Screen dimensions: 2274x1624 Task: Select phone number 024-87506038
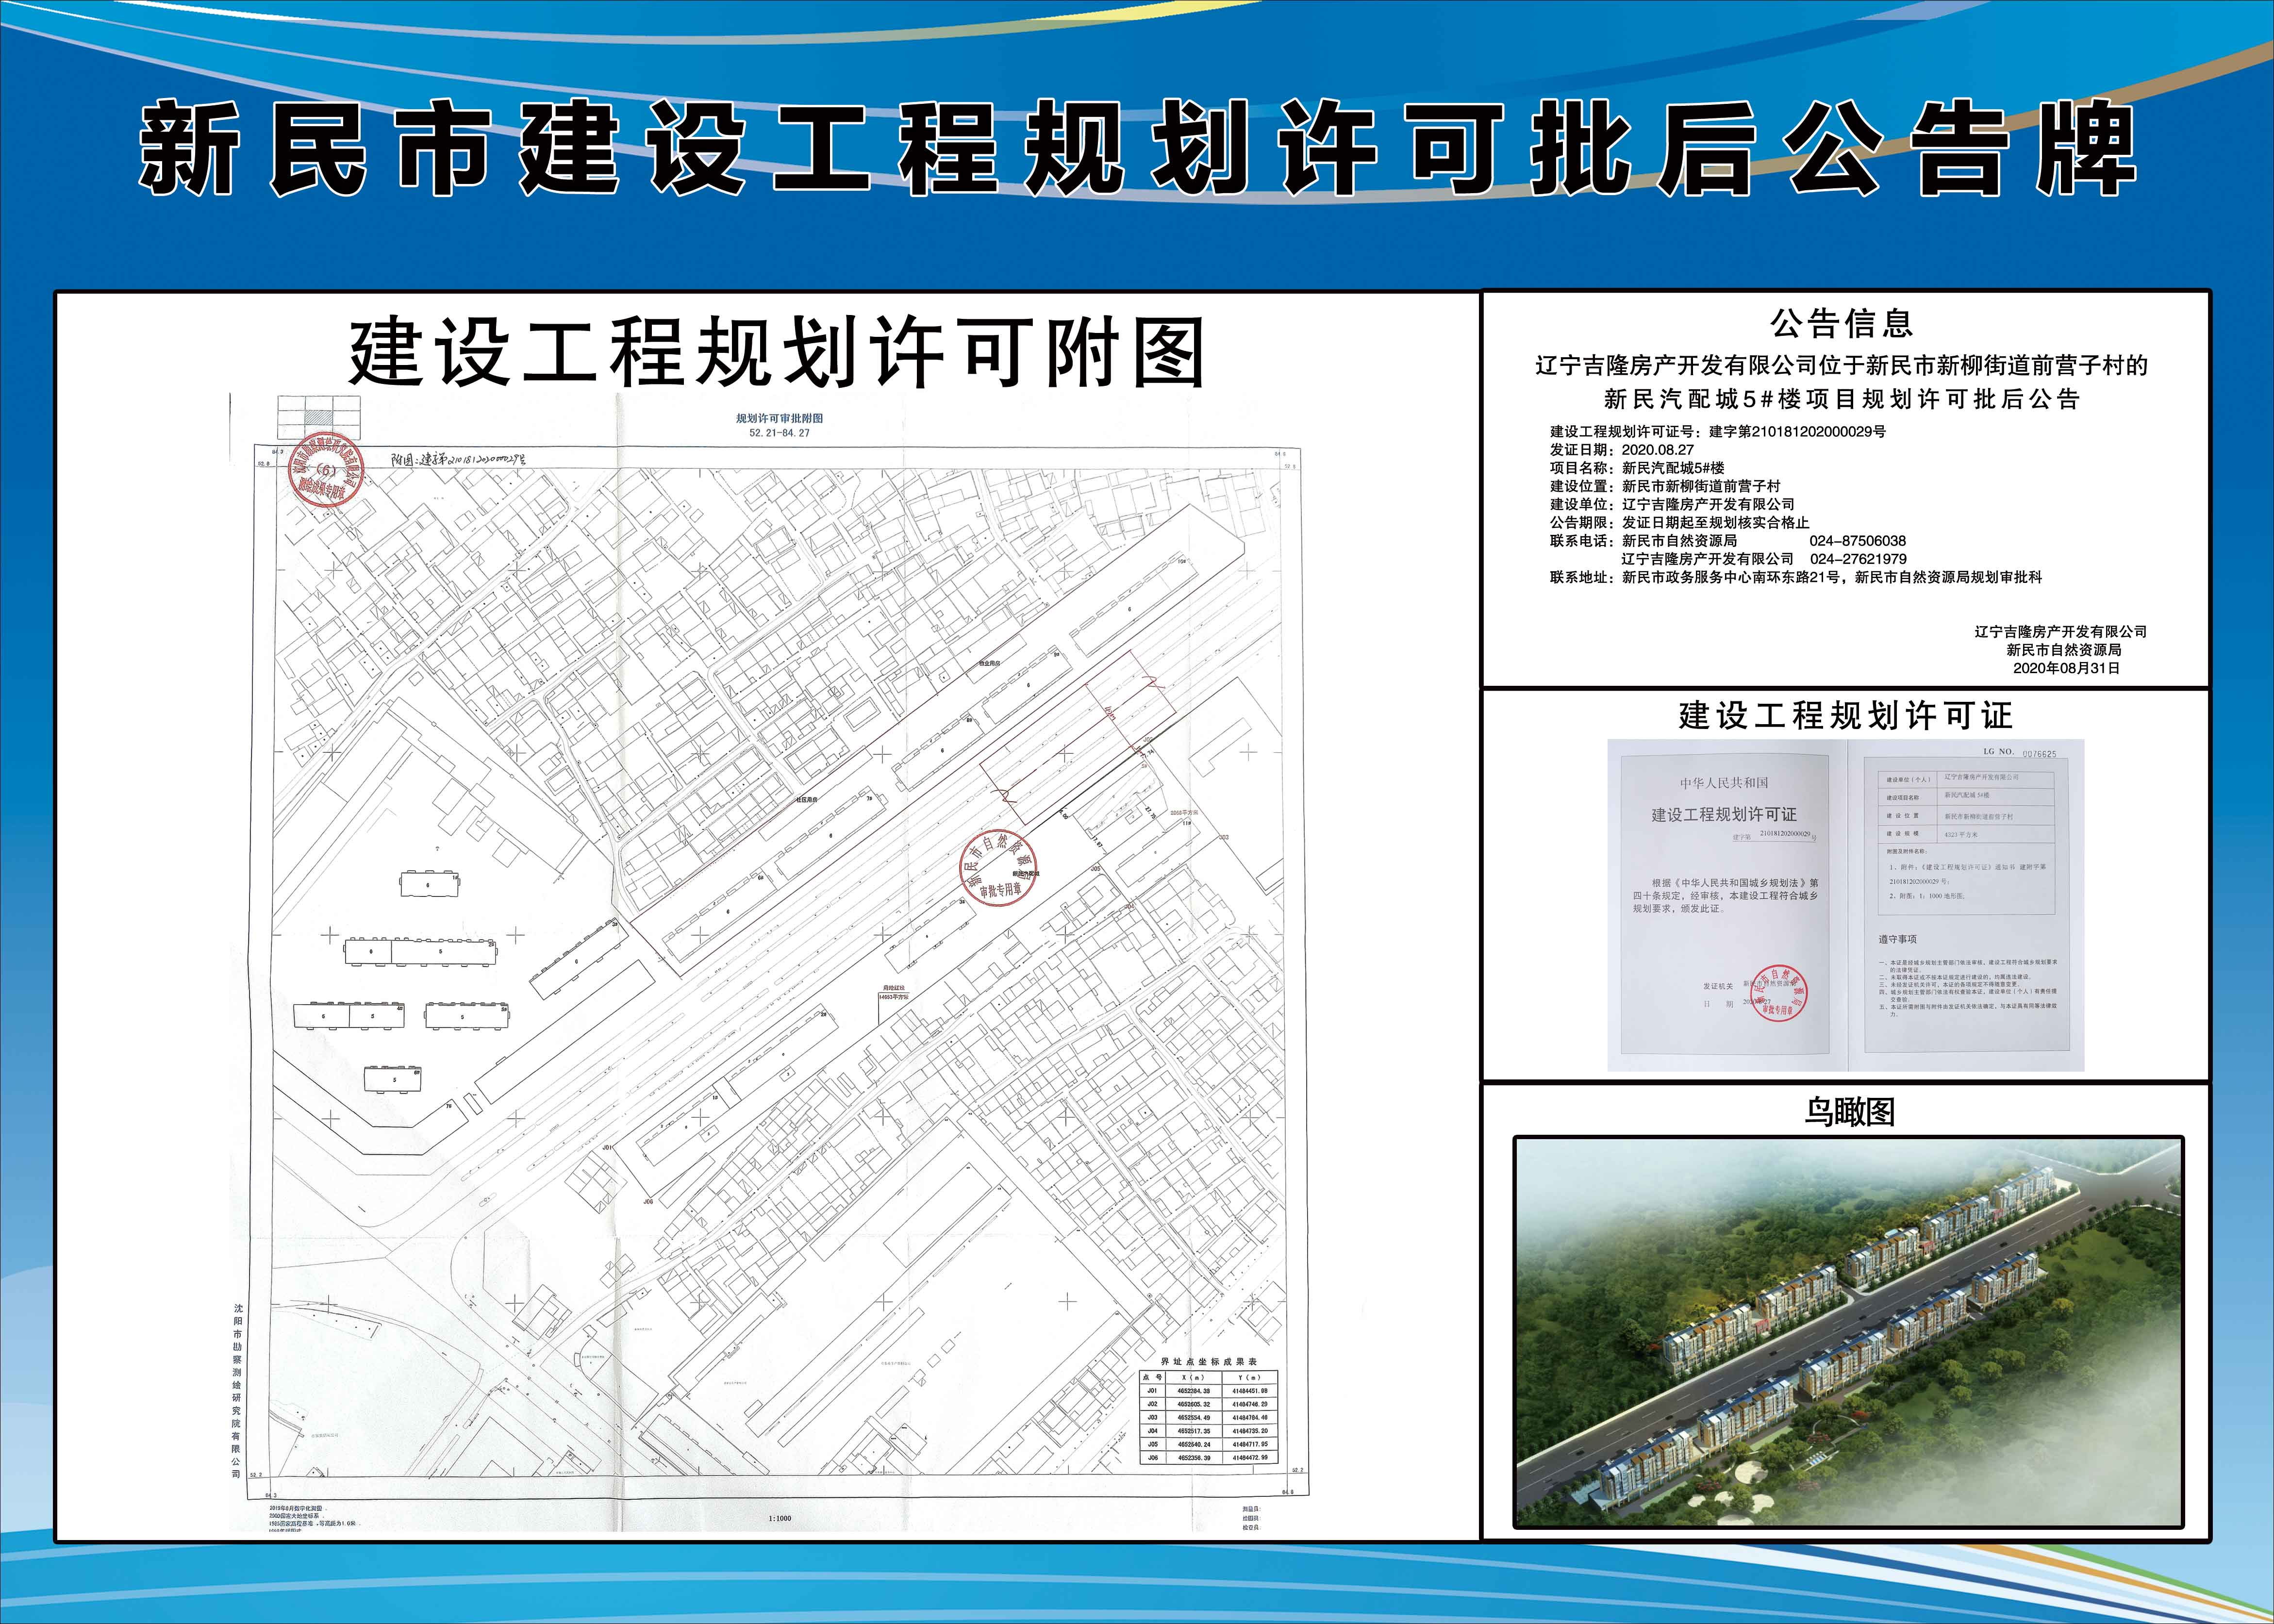click(x=1857, y=541)
